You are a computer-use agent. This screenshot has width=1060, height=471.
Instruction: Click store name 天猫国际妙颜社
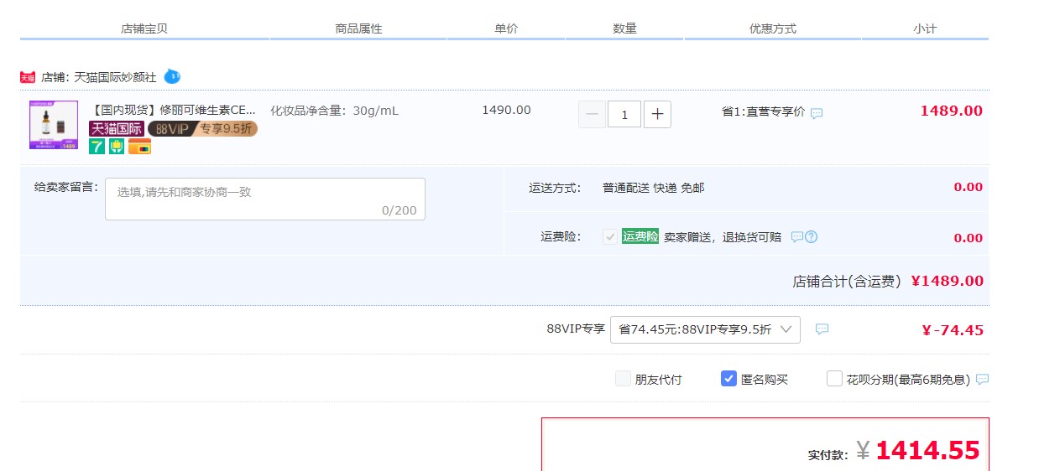[115, 77]
